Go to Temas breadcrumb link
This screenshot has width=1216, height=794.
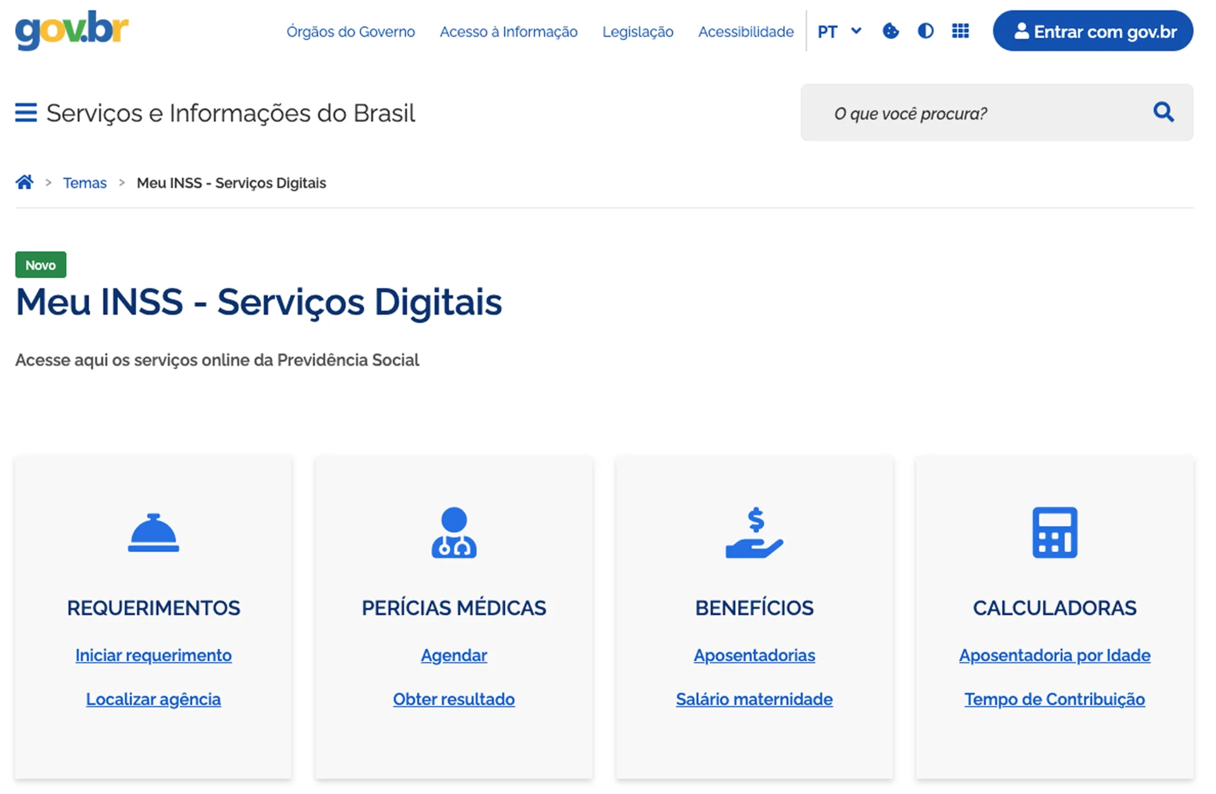tap(85, 183)
